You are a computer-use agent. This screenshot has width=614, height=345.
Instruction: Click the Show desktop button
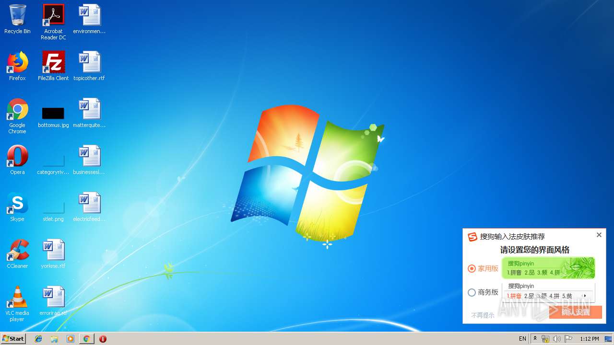[609, 339]
